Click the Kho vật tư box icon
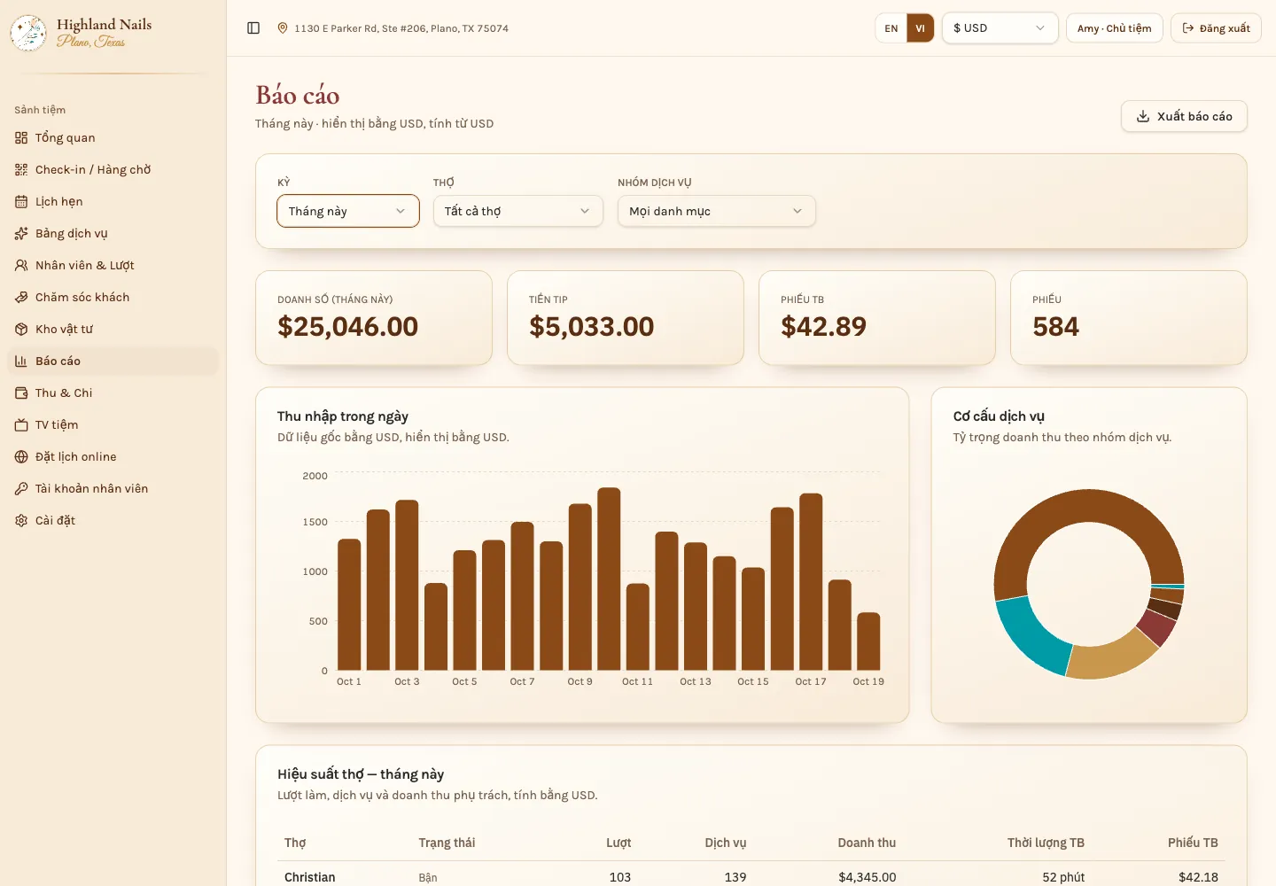Viewport: 1276px width, 886px height. (x=21, y=330)
